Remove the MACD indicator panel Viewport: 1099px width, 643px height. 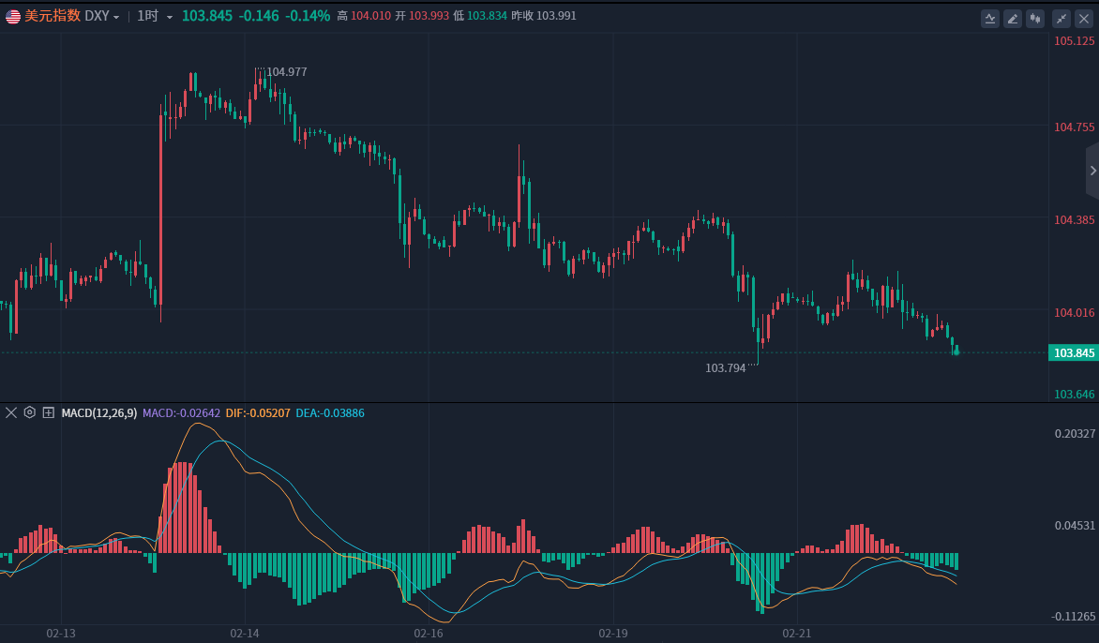point(11,412)
